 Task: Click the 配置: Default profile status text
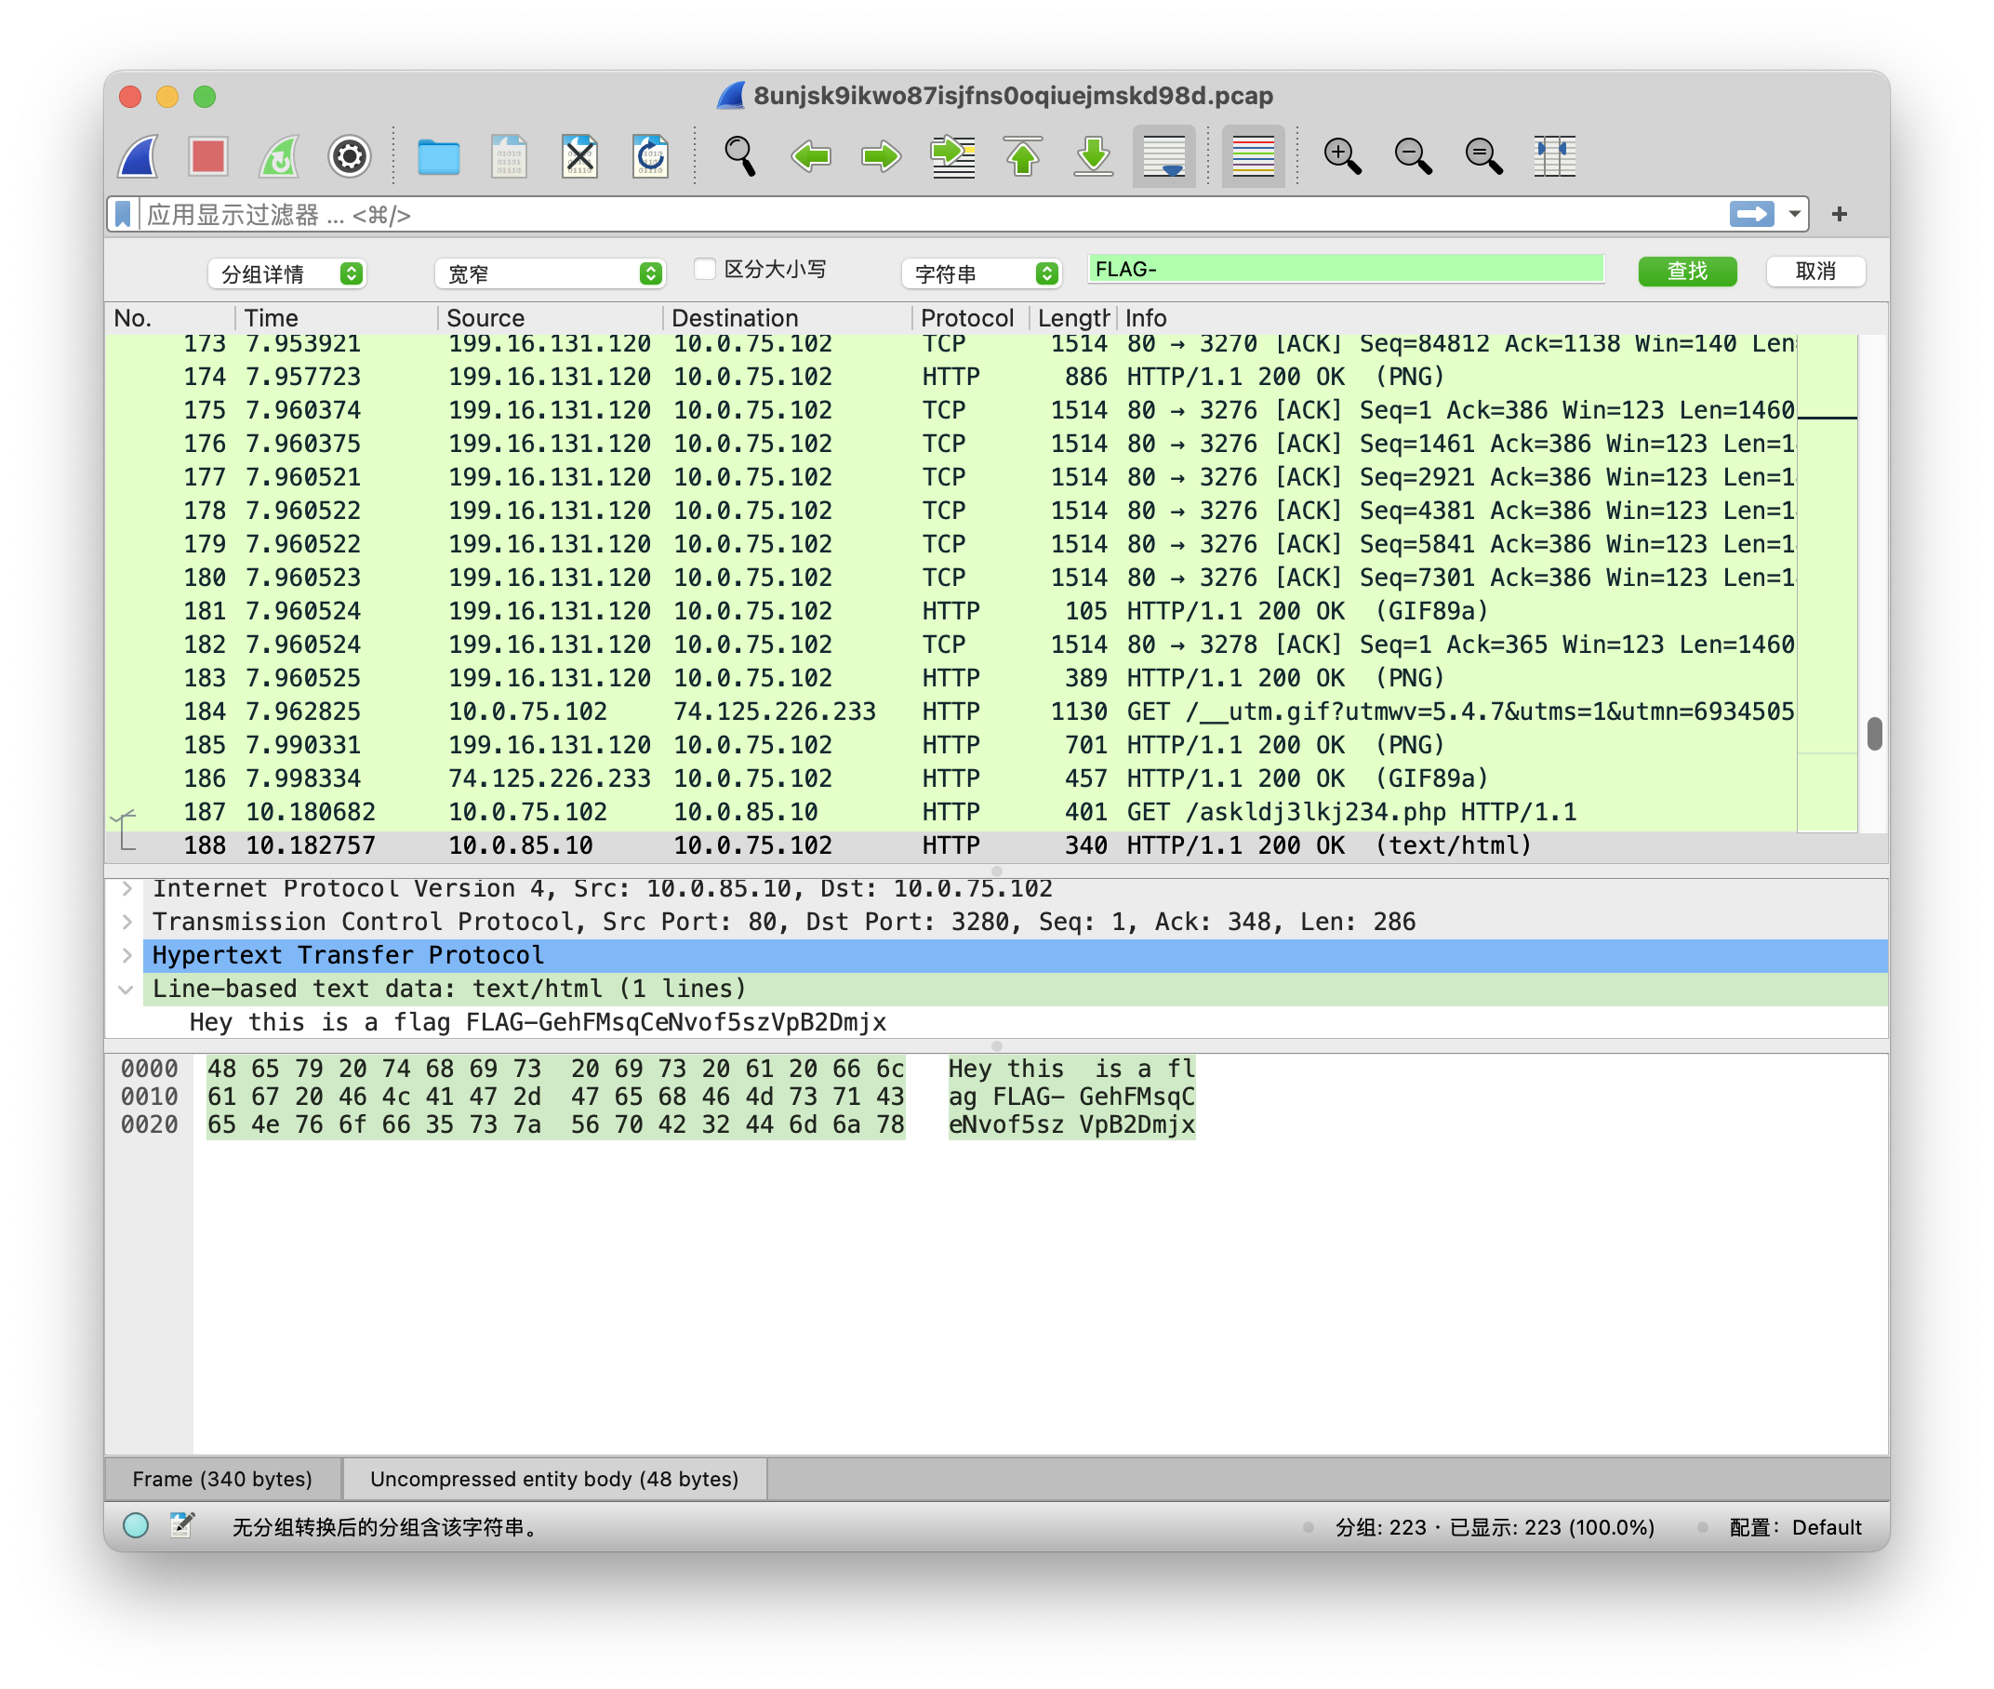pyautogui.click(x=1795, y=1527)
